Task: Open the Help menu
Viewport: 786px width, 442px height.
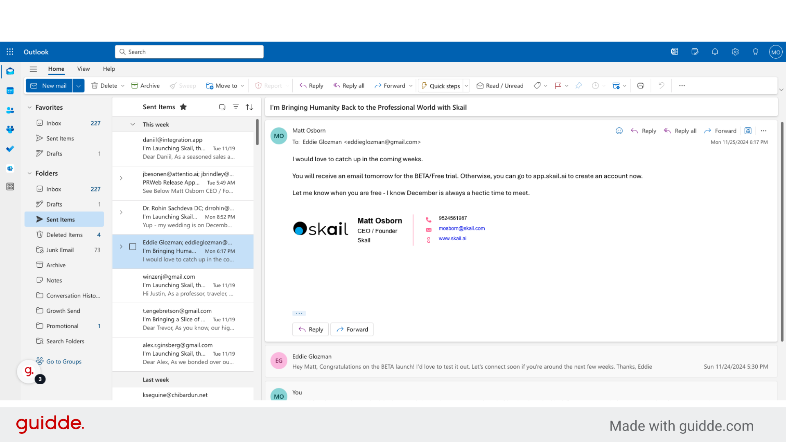Action: [x=109, y=69]
